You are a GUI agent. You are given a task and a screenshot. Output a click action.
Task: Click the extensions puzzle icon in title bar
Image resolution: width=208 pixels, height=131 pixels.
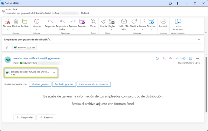pyautogui.click(x=170, y=3)
